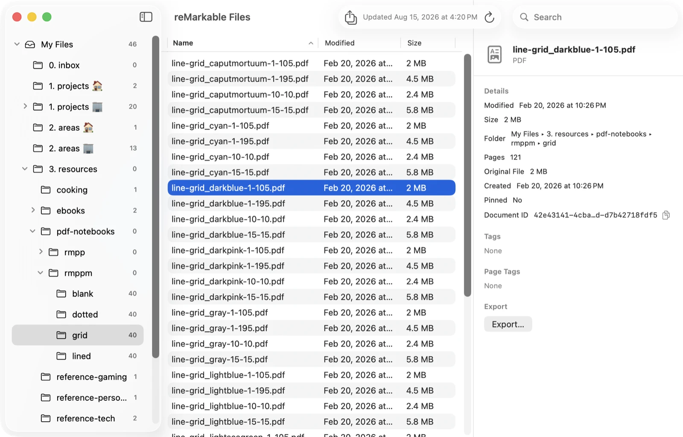Refresh the file list with reload icon
Viewport: 683px width, 437px height.
(489, 17)
